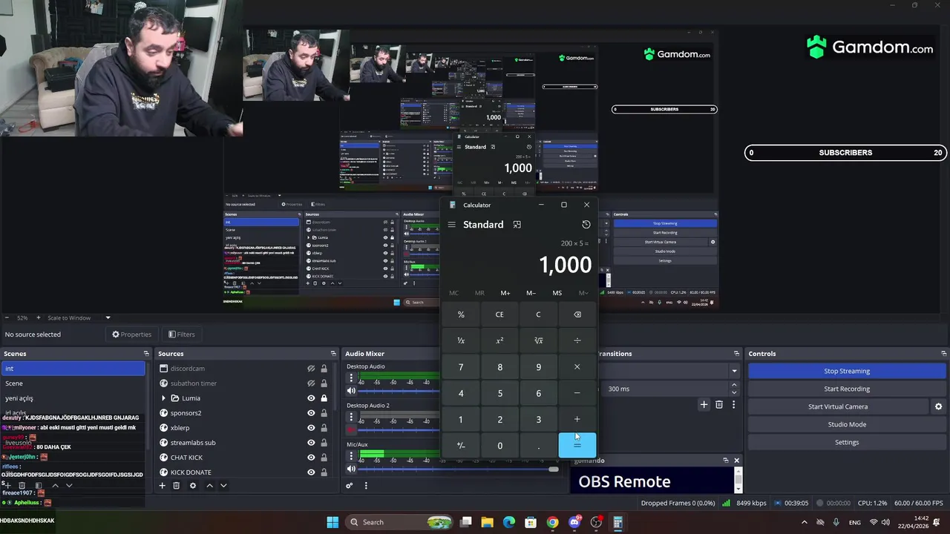Open transition three-dot properties menu
This screenshot has width=950, height=534.
pos(733,404)
